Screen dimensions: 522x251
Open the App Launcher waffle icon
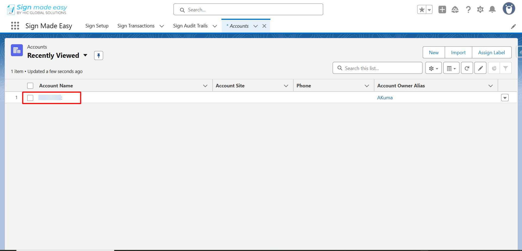[15, 26]
